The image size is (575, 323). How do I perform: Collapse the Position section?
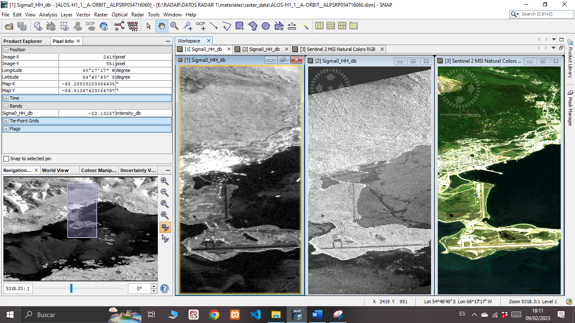tap(6, 50)
